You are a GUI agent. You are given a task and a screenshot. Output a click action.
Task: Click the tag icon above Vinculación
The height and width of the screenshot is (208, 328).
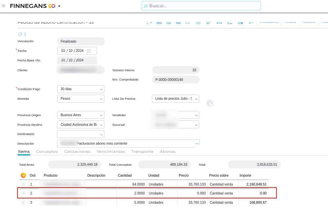[20, 34]
